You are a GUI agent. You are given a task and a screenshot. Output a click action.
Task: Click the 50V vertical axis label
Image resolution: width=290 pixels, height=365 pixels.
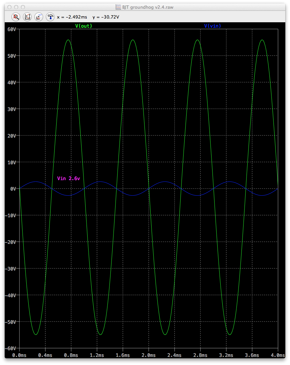pos(11,56)
